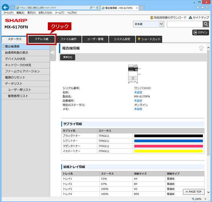Viewport: 212px width, 202px height.
Task: Open the 表示(V) menu
Action: click(31, 13)
